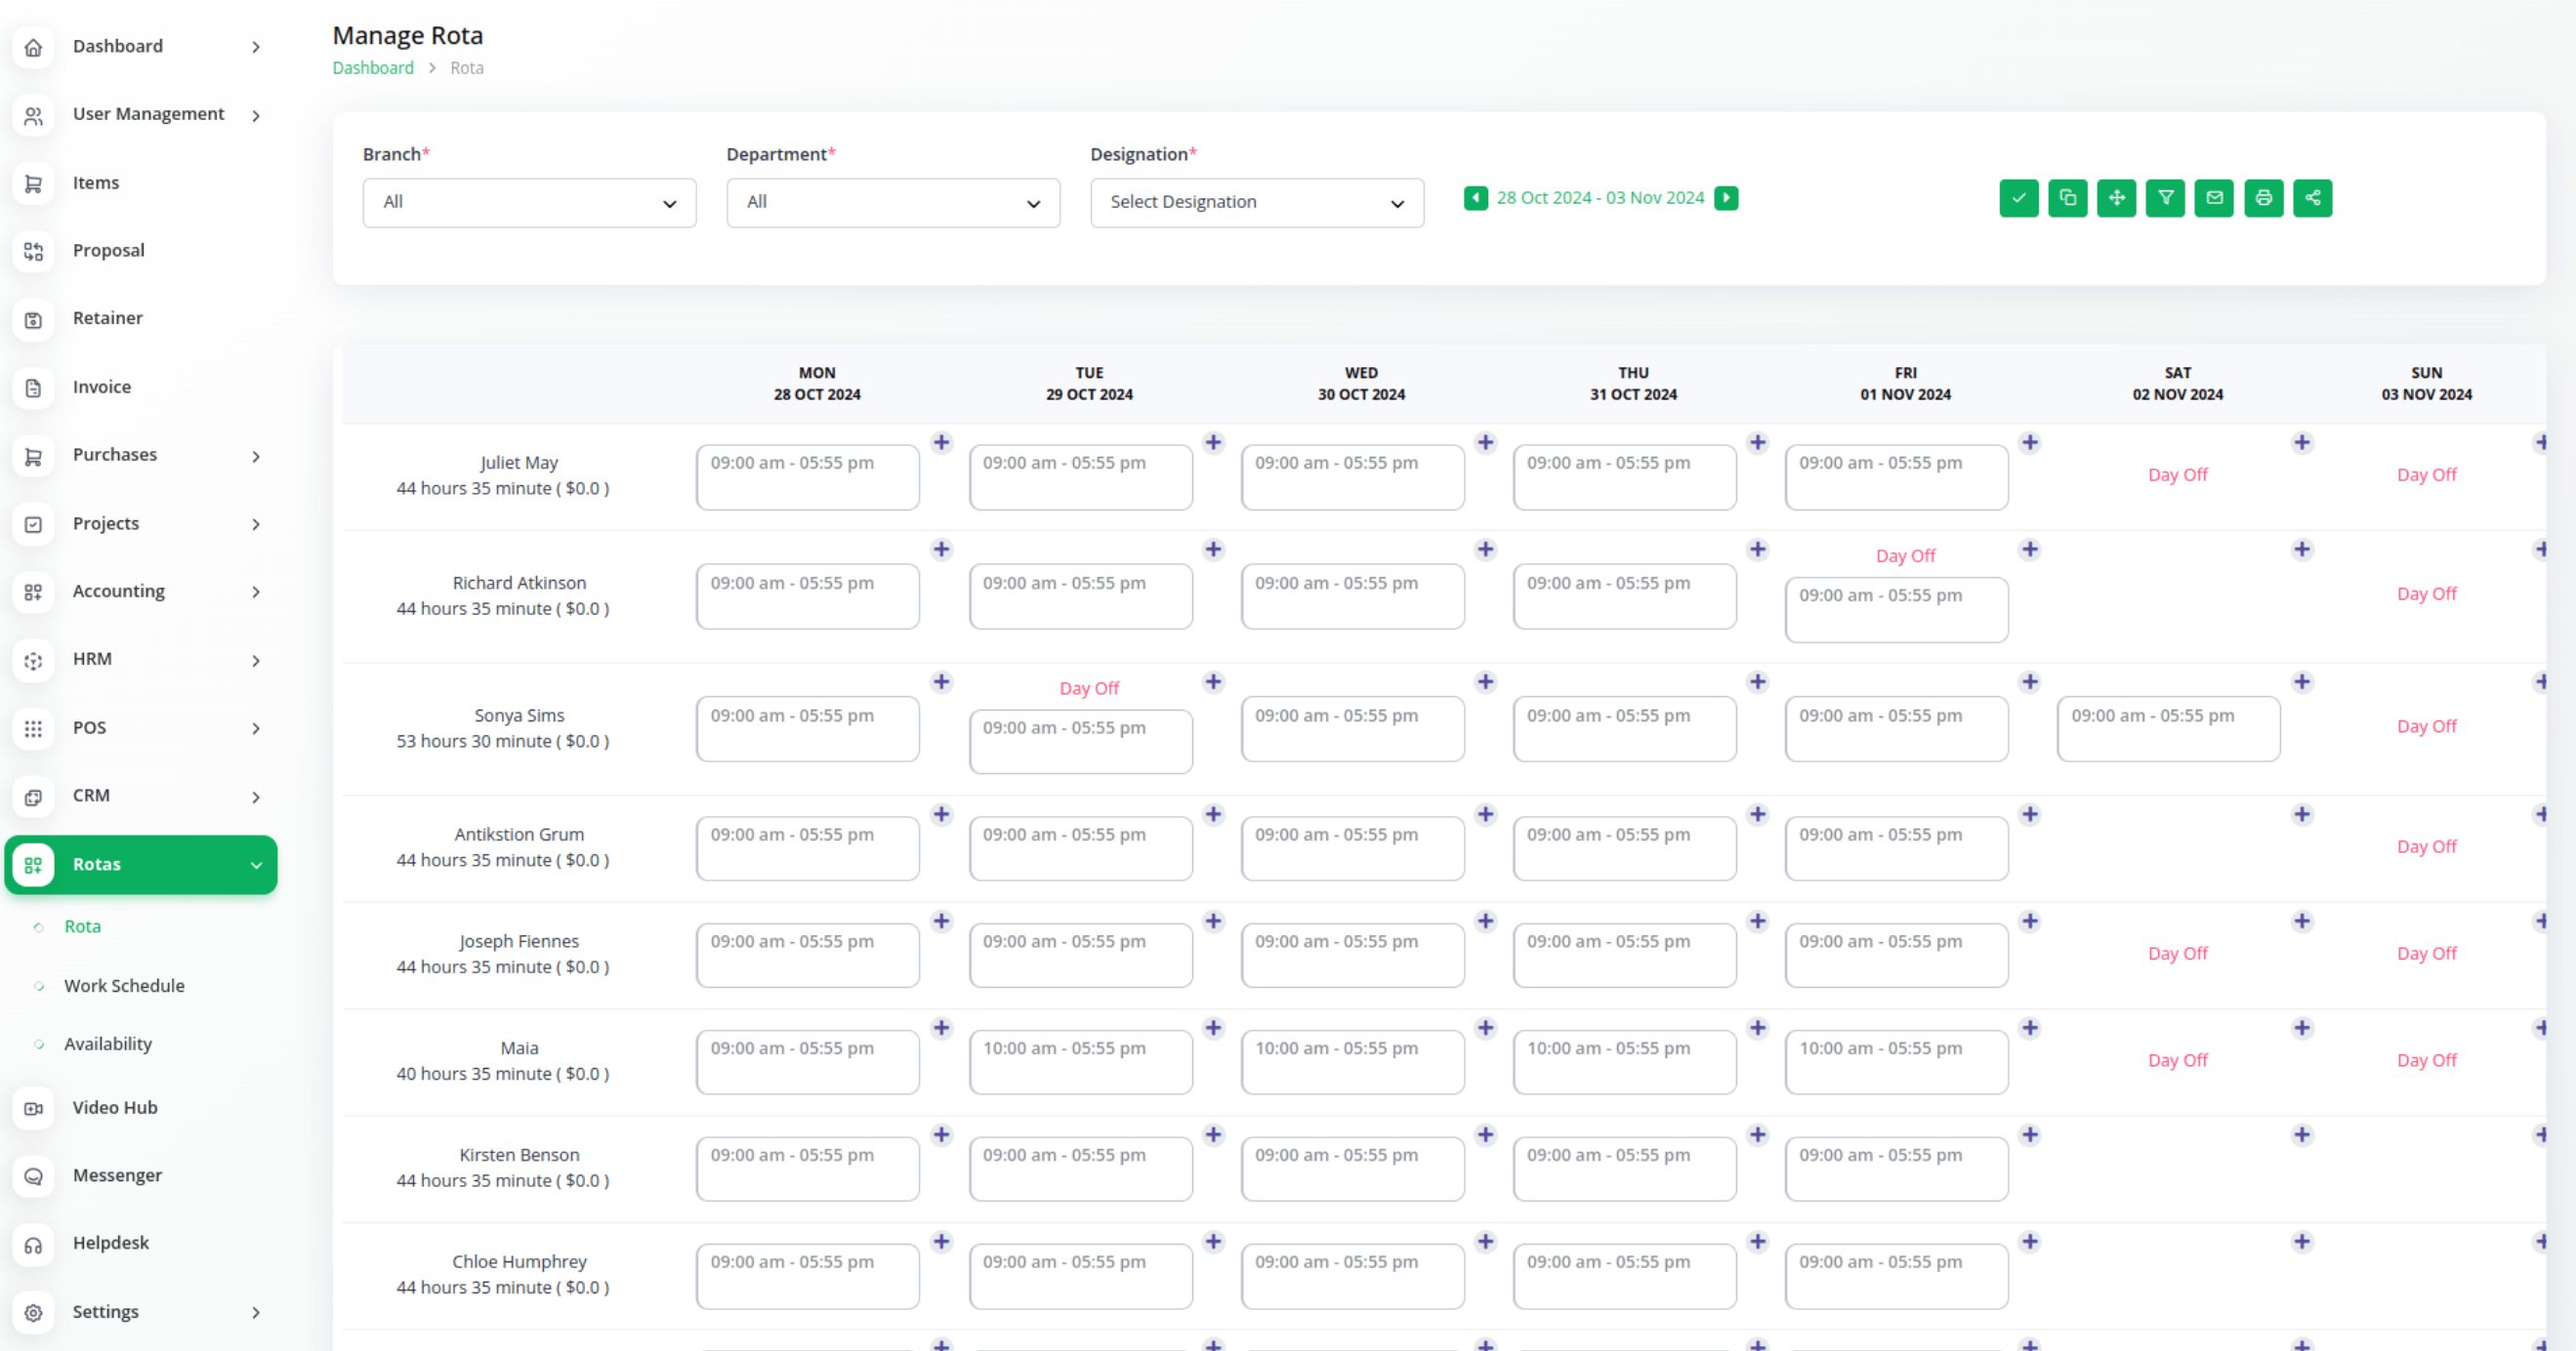Click the WED 30 OCT 2024 column header
This screenshot has height=1351, width=2576.
point(1360,383)
